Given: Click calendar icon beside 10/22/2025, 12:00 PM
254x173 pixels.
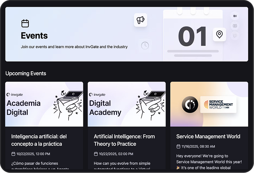Looking at the screenshot, I should [13, 154].
